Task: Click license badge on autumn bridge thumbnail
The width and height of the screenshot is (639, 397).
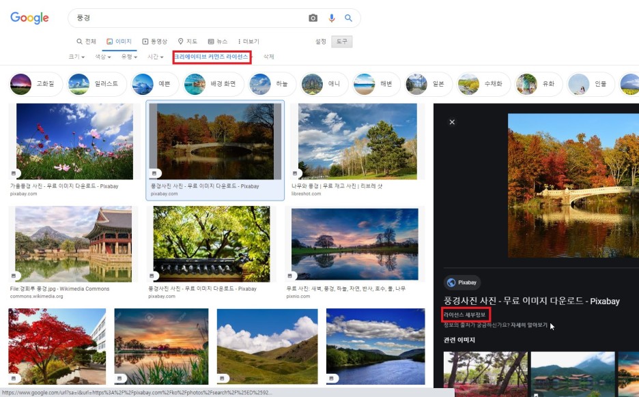Action: coord(154,173)
